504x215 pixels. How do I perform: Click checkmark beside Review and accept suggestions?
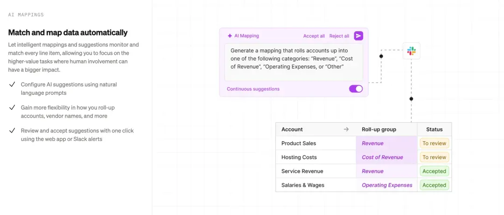(12, 131)
